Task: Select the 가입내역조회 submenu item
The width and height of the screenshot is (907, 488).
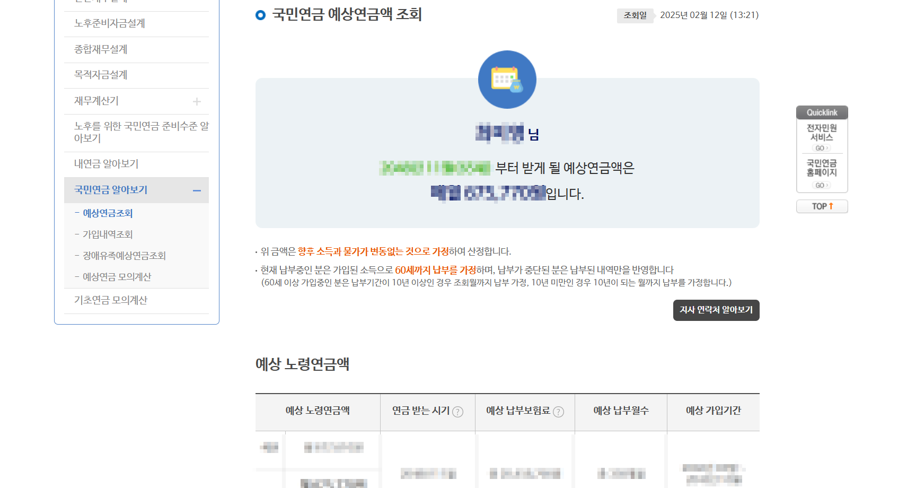Action: point(107,234)
